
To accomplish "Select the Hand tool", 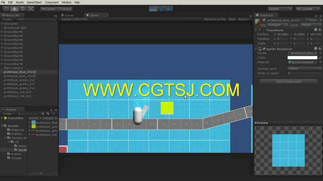I will pyautogui.click(x=6, y=9).
